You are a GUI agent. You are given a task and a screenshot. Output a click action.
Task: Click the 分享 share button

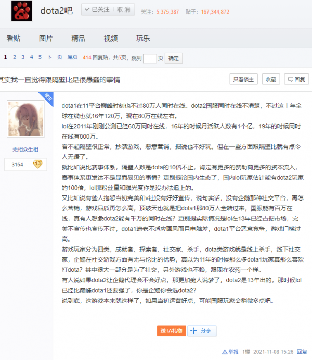[202, 331]
